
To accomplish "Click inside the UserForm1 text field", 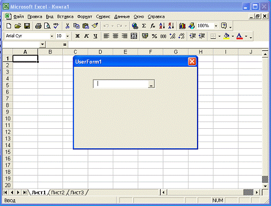I will click(121, 84).
